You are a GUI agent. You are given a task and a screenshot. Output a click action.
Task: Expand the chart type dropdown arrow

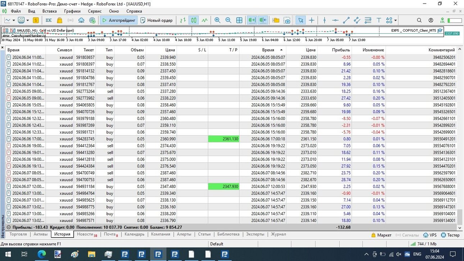point(13,21)
